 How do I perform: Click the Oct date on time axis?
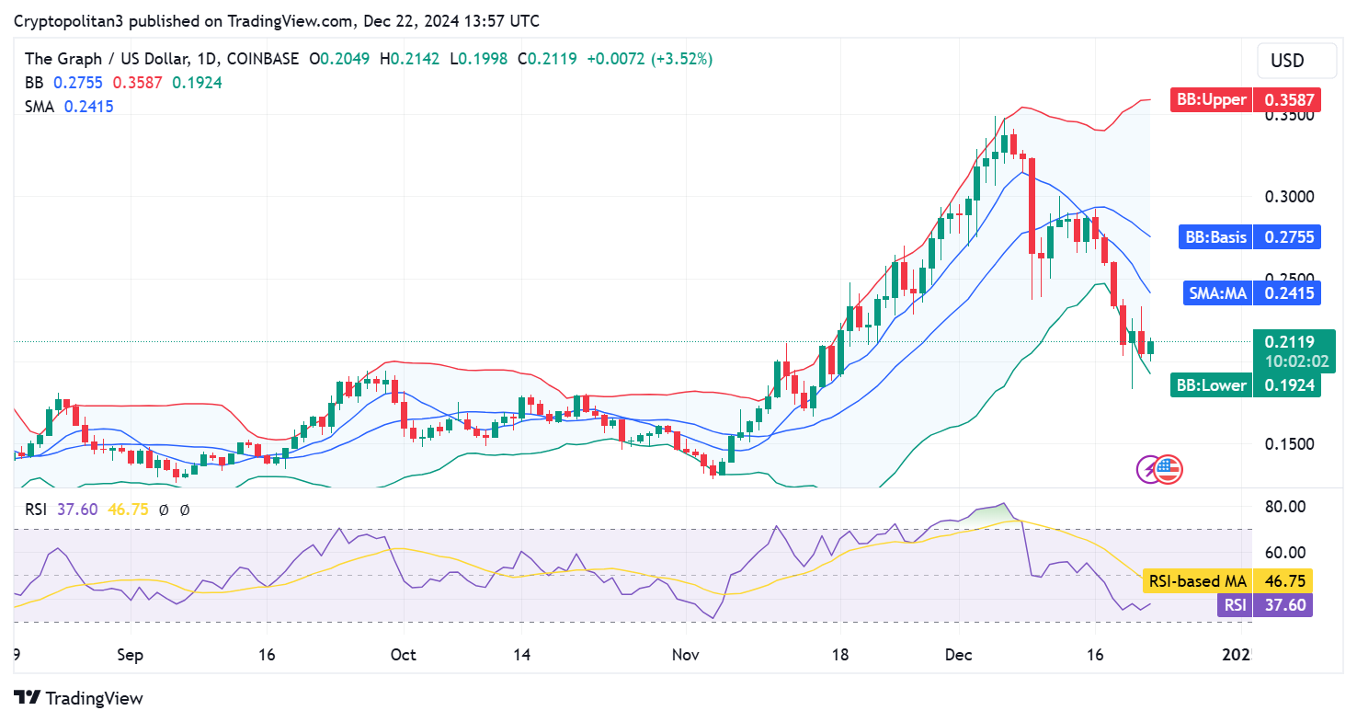[403, 655]
